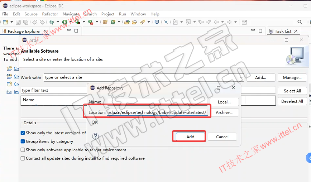Click the Redo arrow toolbar icon
This screenshot has height=182, width=311.
tap(42, 22)
